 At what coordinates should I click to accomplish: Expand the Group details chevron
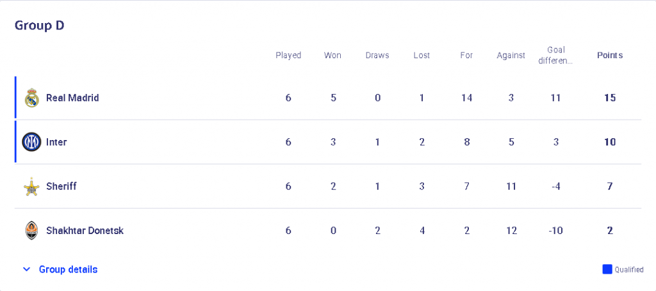coord(26,270)
